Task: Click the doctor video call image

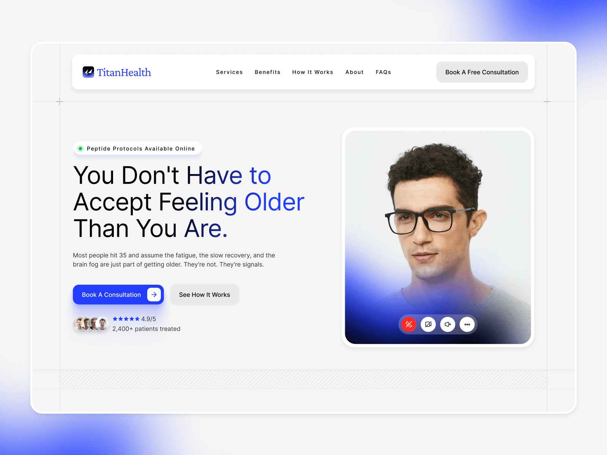Action: 438,237
